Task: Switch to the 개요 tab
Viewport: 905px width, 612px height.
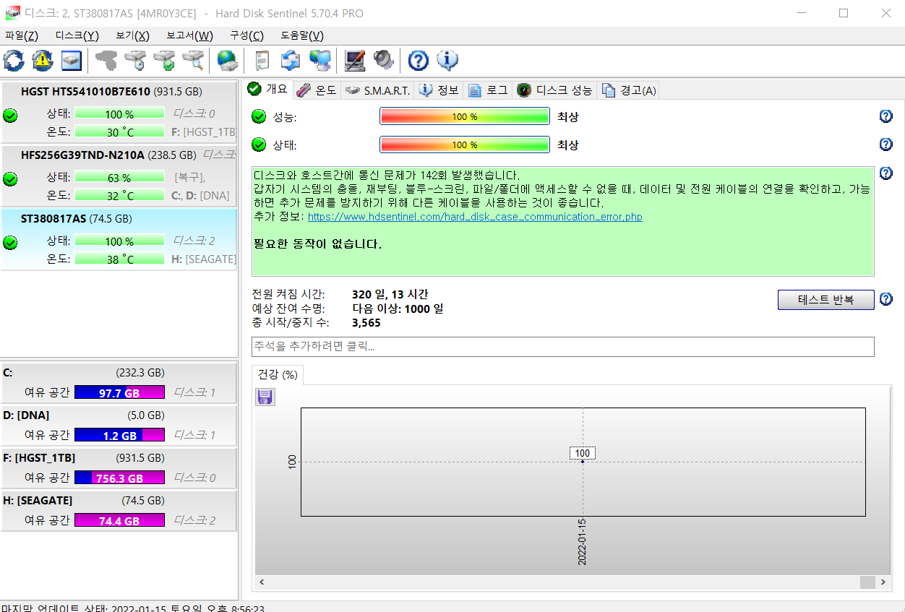Action: [267, 89]
